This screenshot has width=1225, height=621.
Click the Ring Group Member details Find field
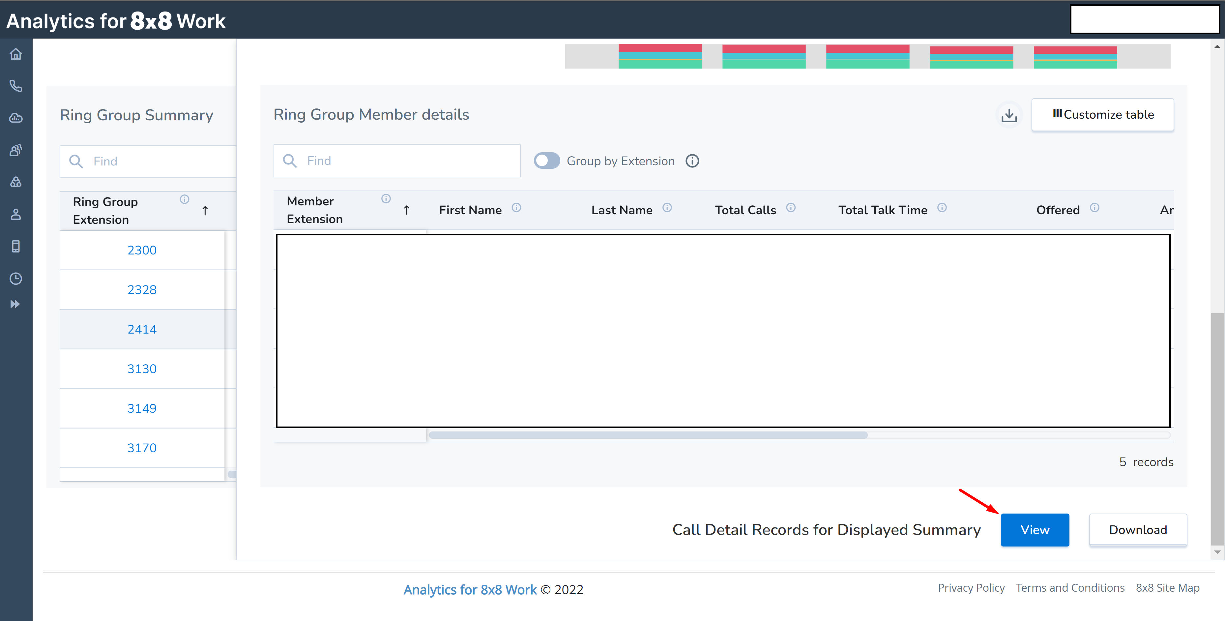pyautogui.click(x=396, y=161)
